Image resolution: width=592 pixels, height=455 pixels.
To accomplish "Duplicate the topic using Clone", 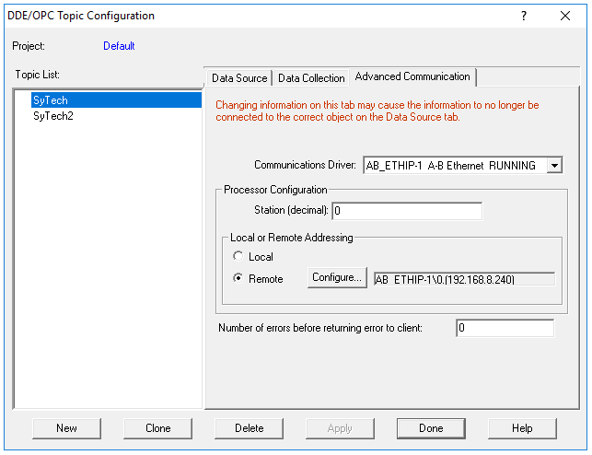I will 157,428.
